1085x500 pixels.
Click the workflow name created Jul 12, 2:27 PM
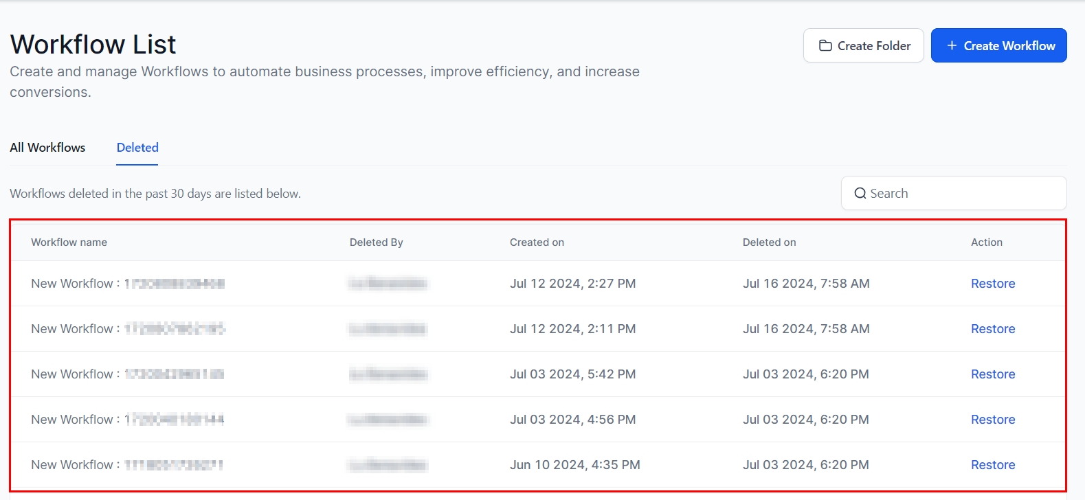128,284
